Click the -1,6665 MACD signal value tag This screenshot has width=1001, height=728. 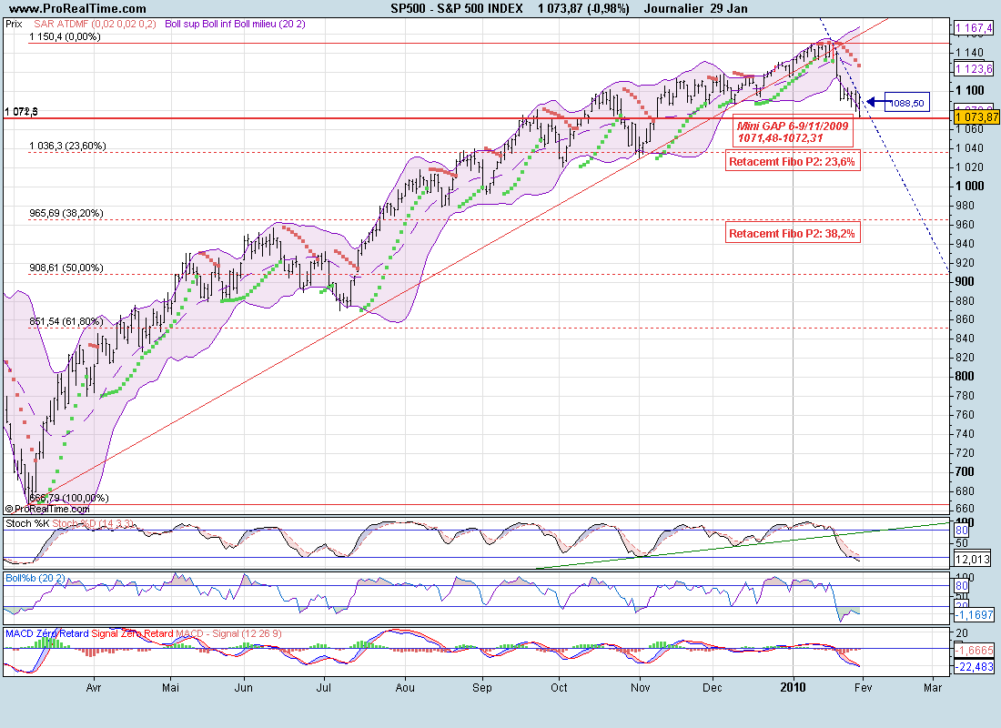tap(974, 650)
